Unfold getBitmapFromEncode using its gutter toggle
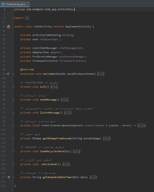 pos(13,138)
